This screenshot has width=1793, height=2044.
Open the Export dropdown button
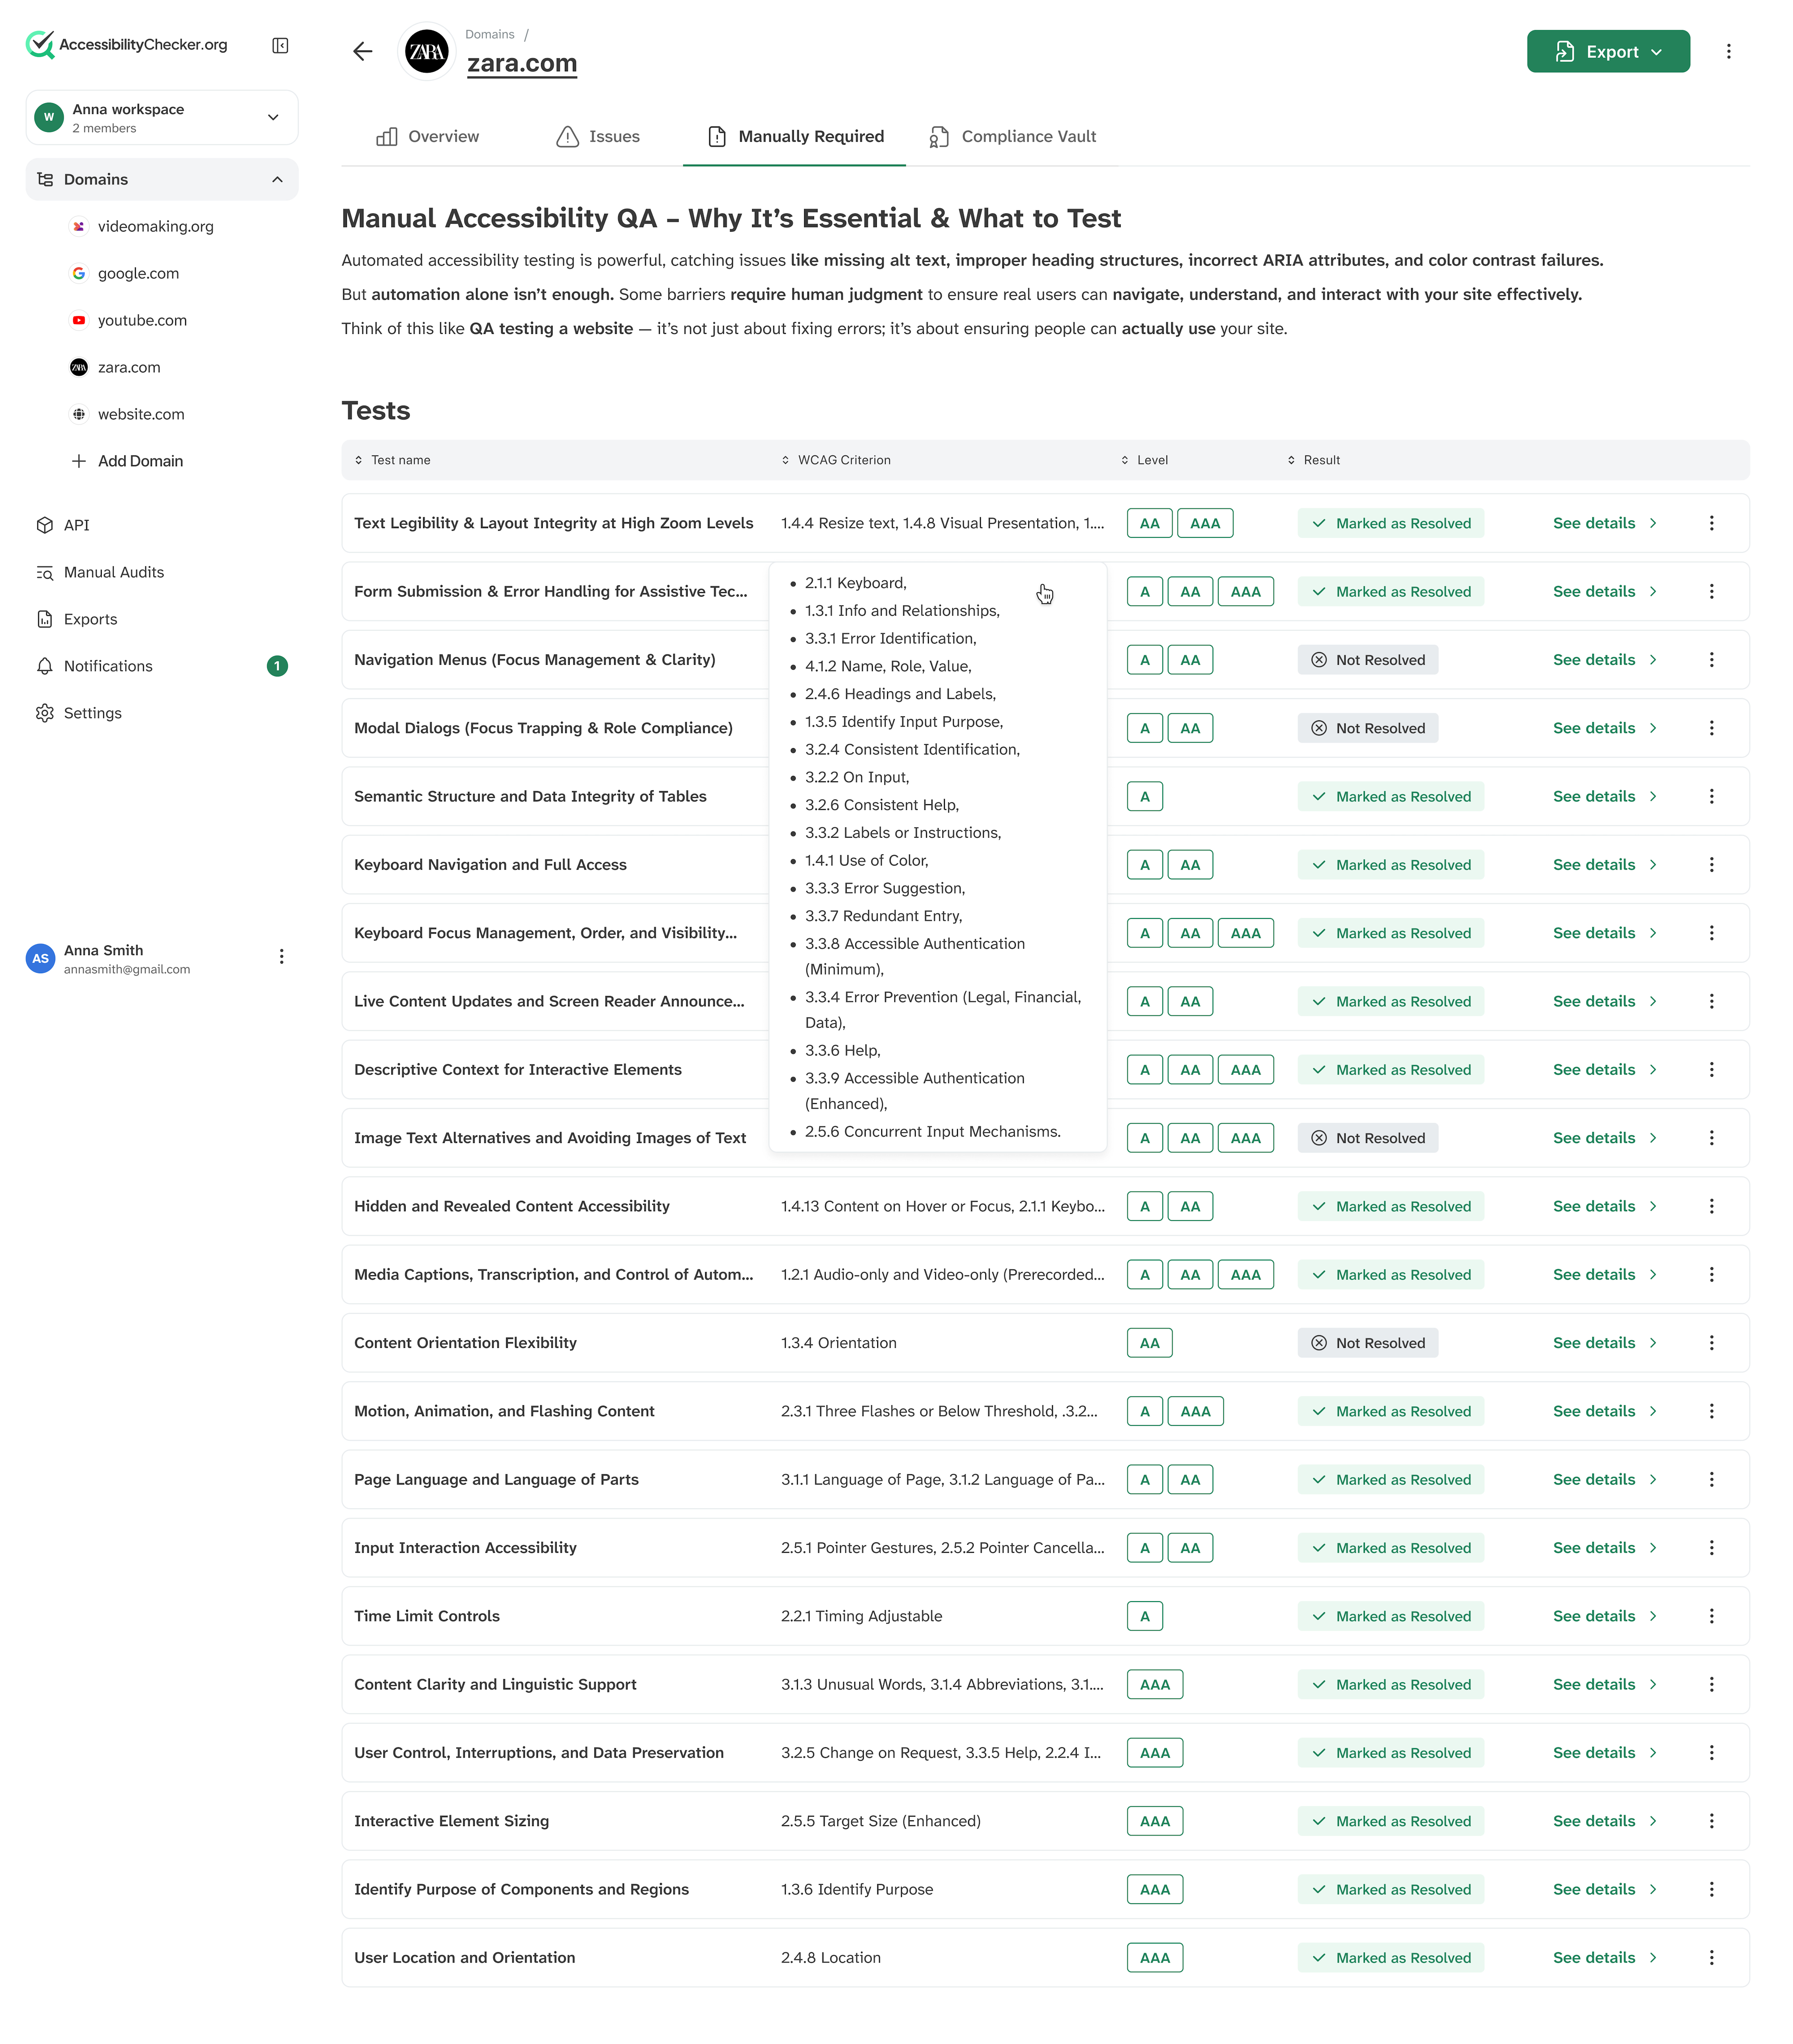coord(1608,51)
